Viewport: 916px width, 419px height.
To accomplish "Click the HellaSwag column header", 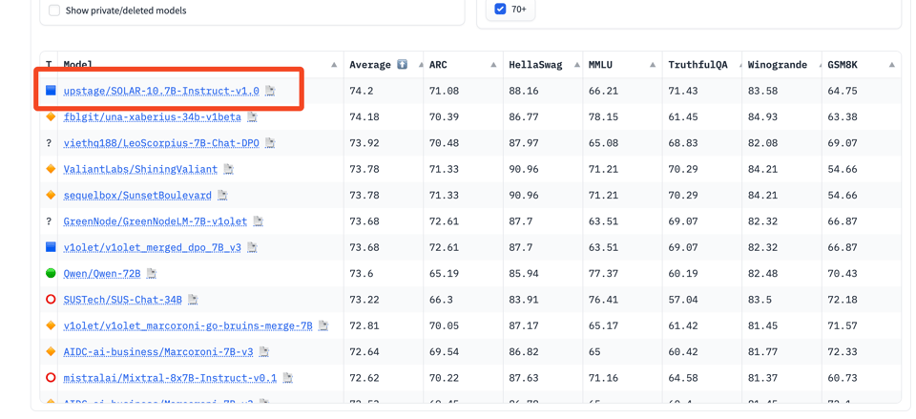I will pos(535,65).
